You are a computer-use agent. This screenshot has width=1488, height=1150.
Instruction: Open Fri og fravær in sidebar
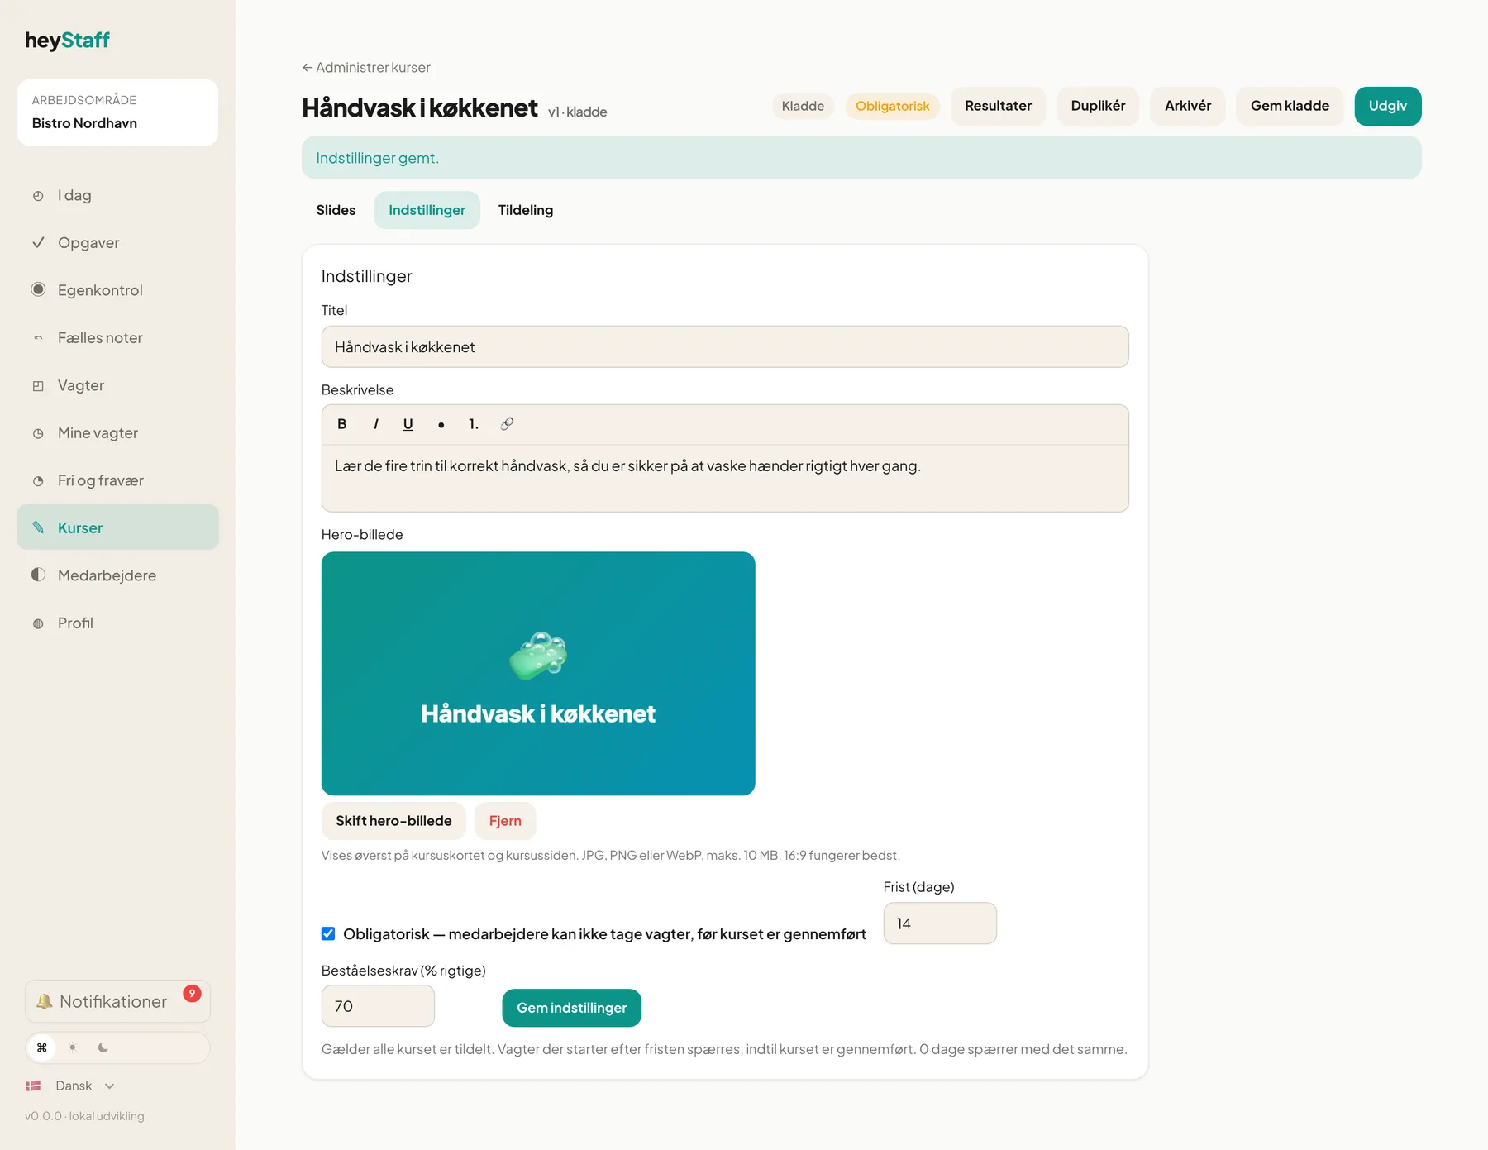click(x=117, y=480)
